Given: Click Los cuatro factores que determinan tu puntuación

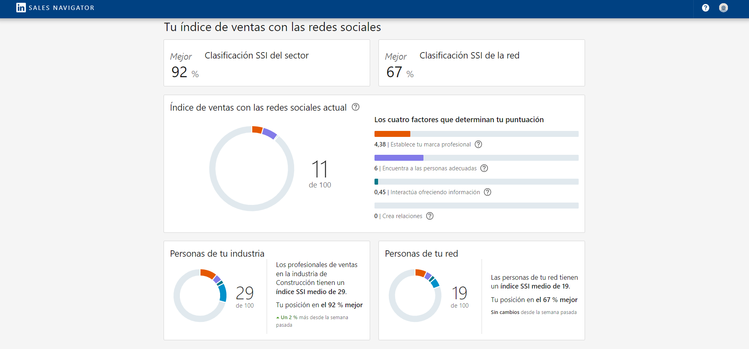Looking at the screenshot, I should (459, 120).
